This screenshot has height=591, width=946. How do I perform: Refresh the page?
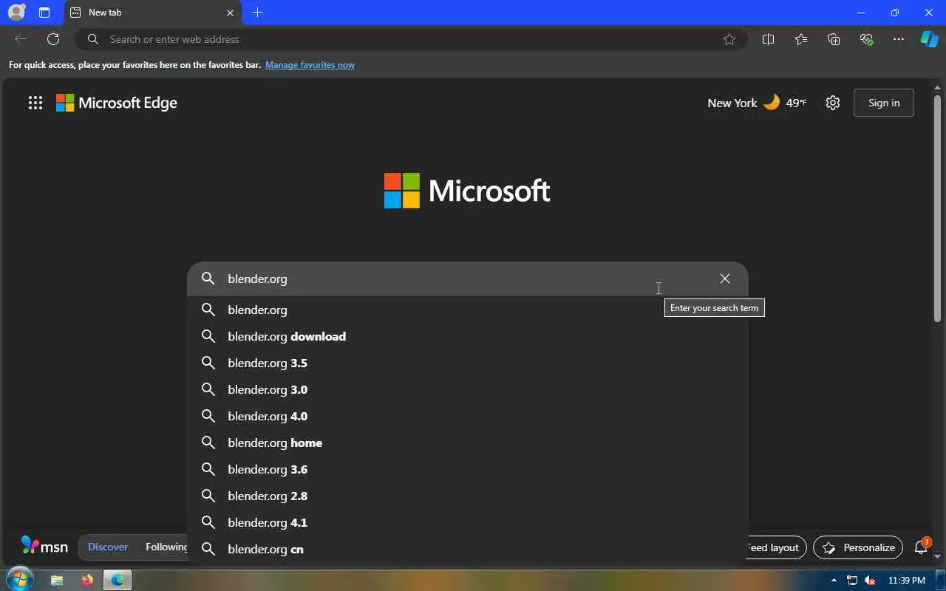53,39
